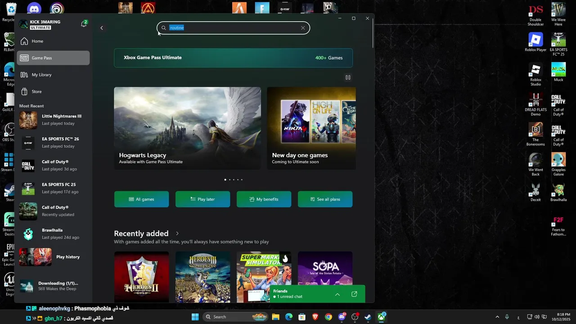The image size is (576, 324).
Task: Open the notifications bell in Xbox app
Action: [83, 24]
